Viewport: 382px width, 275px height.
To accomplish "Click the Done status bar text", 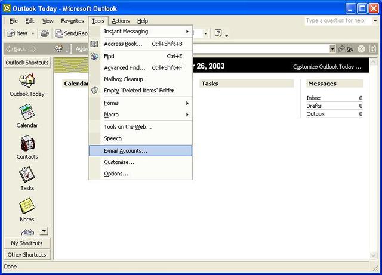I will pos(10,267).
